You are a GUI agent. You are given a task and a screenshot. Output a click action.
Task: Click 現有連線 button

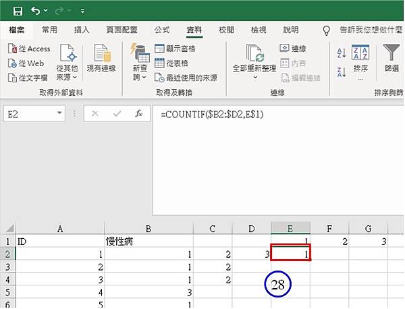101,58
